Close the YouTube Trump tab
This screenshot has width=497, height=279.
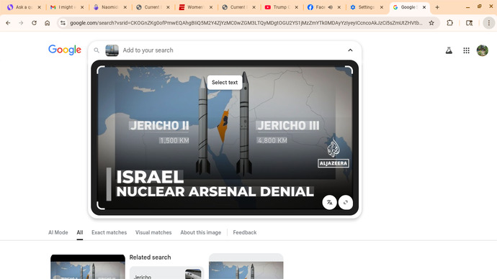point(296,7)
